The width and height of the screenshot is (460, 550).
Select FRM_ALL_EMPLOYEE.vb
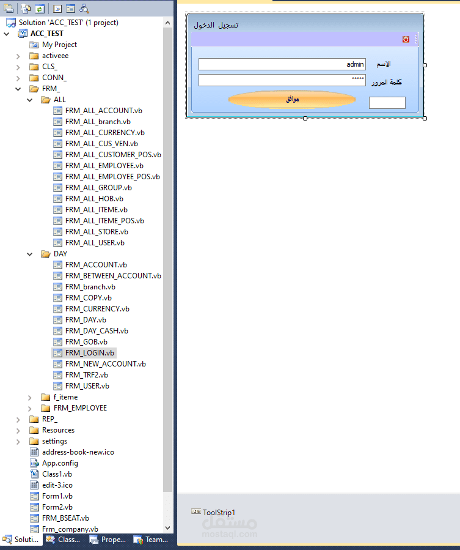click(104, 166)
